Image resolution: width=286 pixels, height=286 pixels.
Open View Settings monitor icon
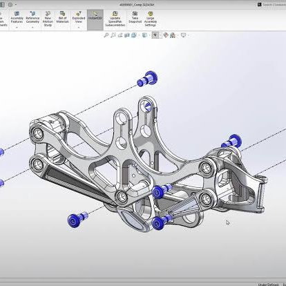click(183, 35)
